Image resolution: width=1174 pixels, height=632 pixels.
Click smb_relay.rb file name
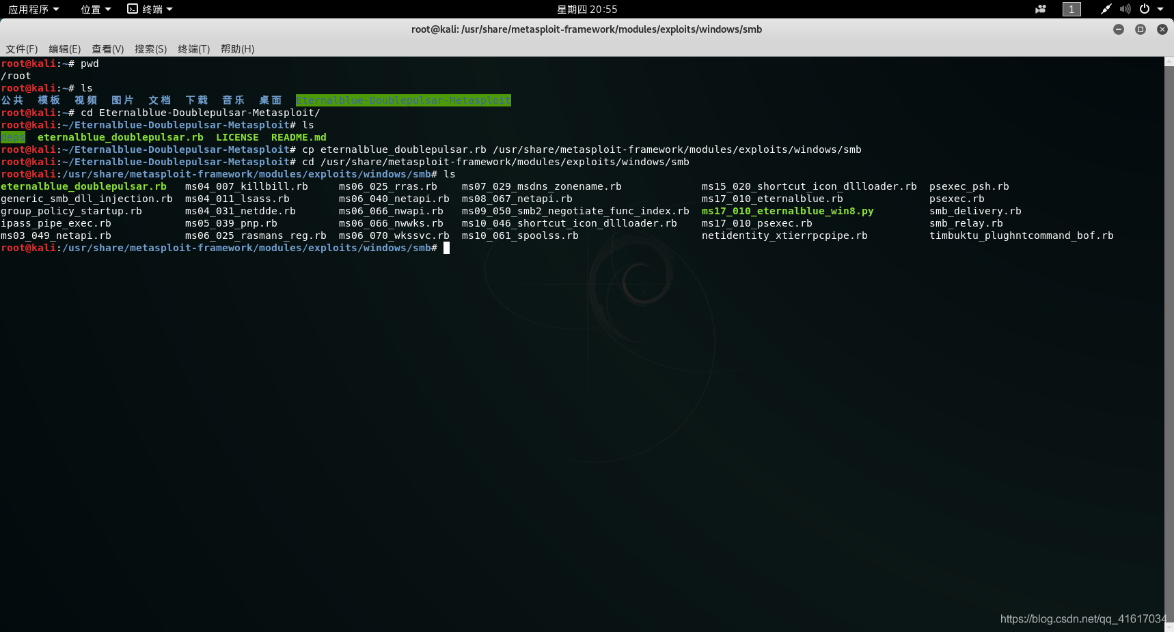(x=966, y=223)
